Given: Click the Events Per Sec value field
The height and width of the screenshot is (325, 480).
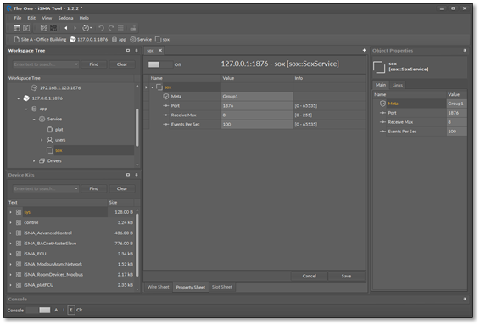Looking at the screenshot, I should [257, 125].
